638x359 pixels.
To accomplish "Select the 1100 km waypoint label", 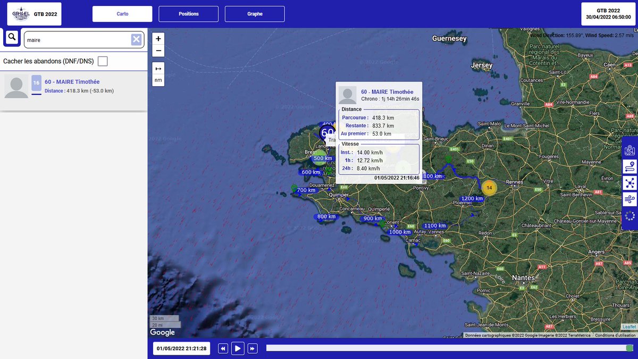I will pos(434,226).
